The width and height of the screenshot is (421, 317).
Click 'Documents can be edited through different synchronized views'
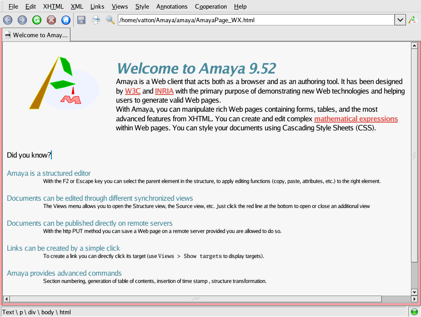click(100, 198)
